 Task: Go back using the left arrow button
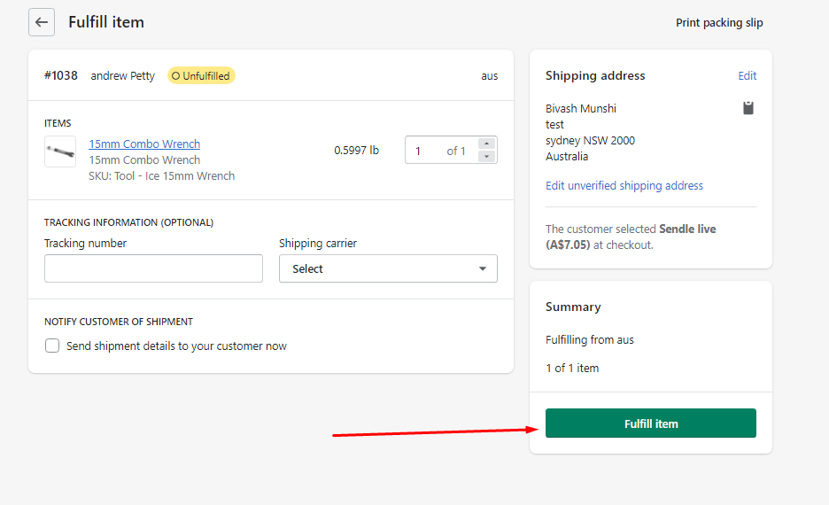[42, 22]
